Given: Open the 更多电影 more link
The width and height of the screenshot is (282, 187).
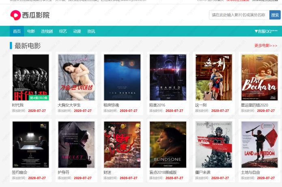Looking at the screenshot, I should pyautogui.click(x=266, y=46).
